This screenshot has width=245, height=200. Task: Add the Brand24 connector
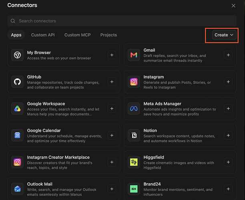pos(228,189)
